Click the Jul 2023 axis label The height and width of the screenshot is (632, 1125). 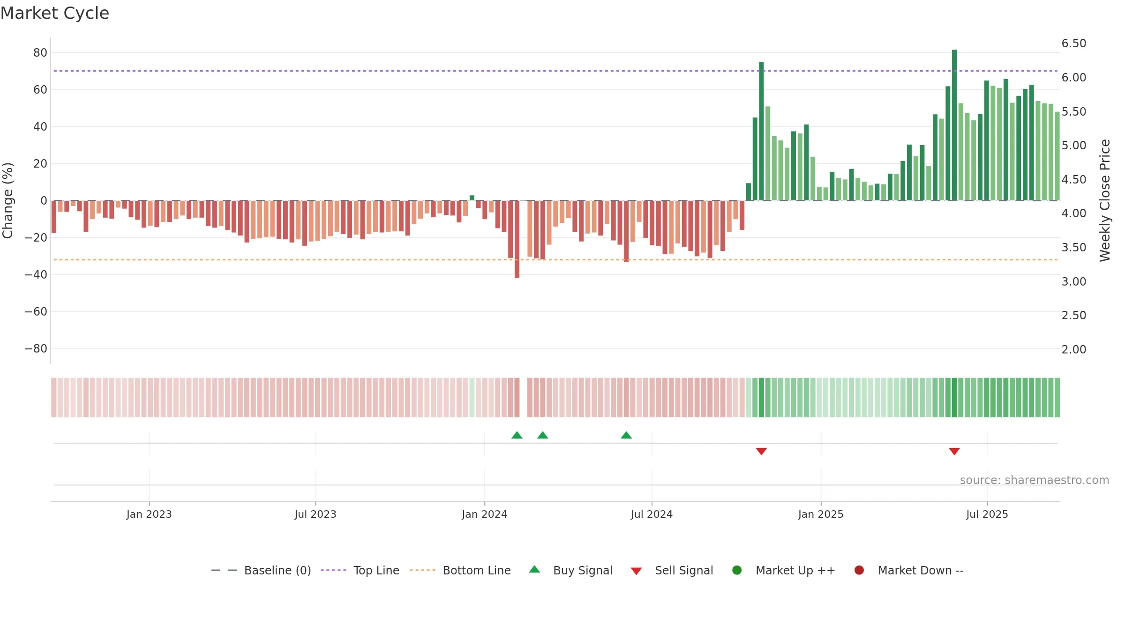(315, 514)
